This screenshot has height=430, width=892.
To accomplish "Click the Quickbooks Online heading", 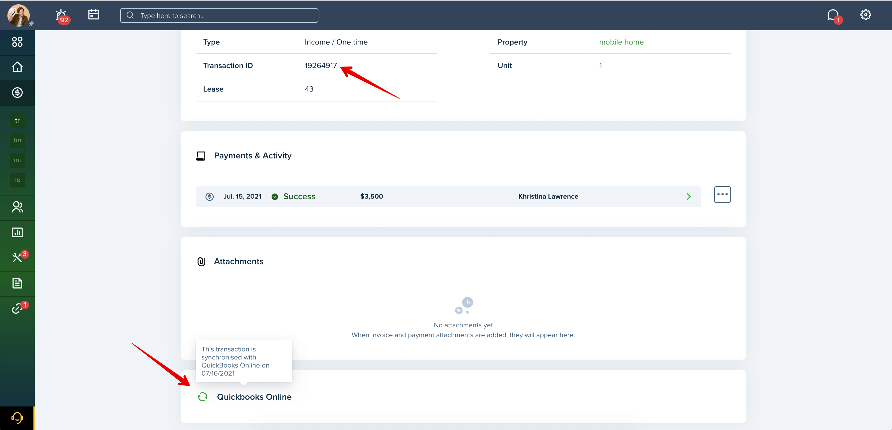I will pos(254,397).
